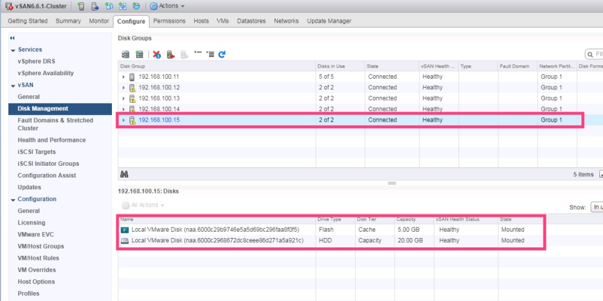
Task: Click the add host icon in top toolbar
Action: click(x=80, y=6)
